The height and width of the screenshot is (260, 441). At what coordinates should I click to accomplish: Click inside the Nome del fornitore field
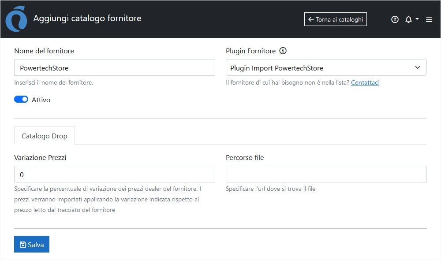(x=114, y=67)
